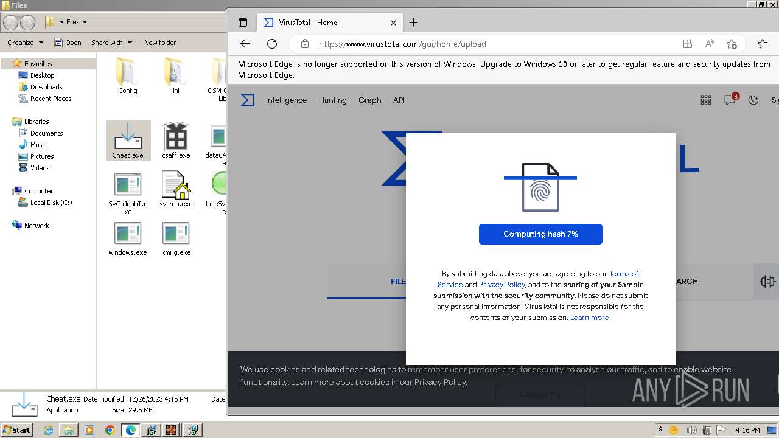Image resolution: width=779 pixels, height=438 pixels.
Task: Click the API toggle icon beside the Search tab
Action: click(767, 281)
